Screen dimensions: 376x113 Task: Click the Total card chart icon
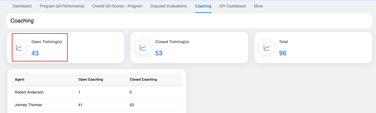click(266, 47)
